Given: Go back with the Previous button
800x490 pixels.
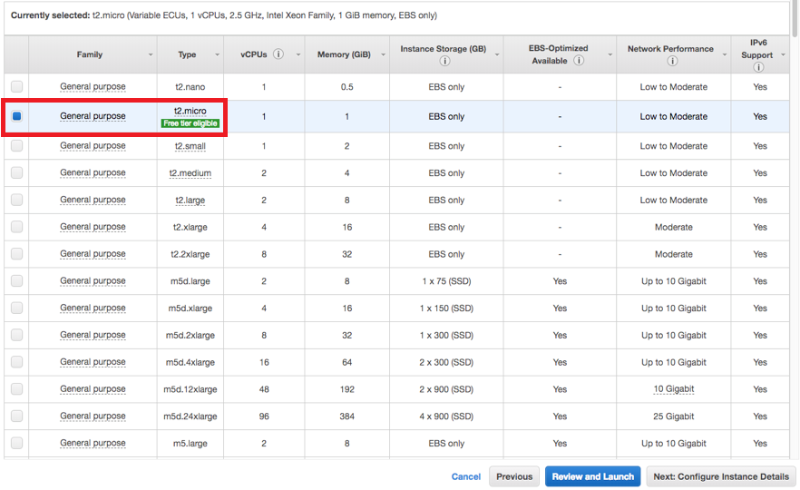Looking at the screenshot, I should [x=514, y=476].
